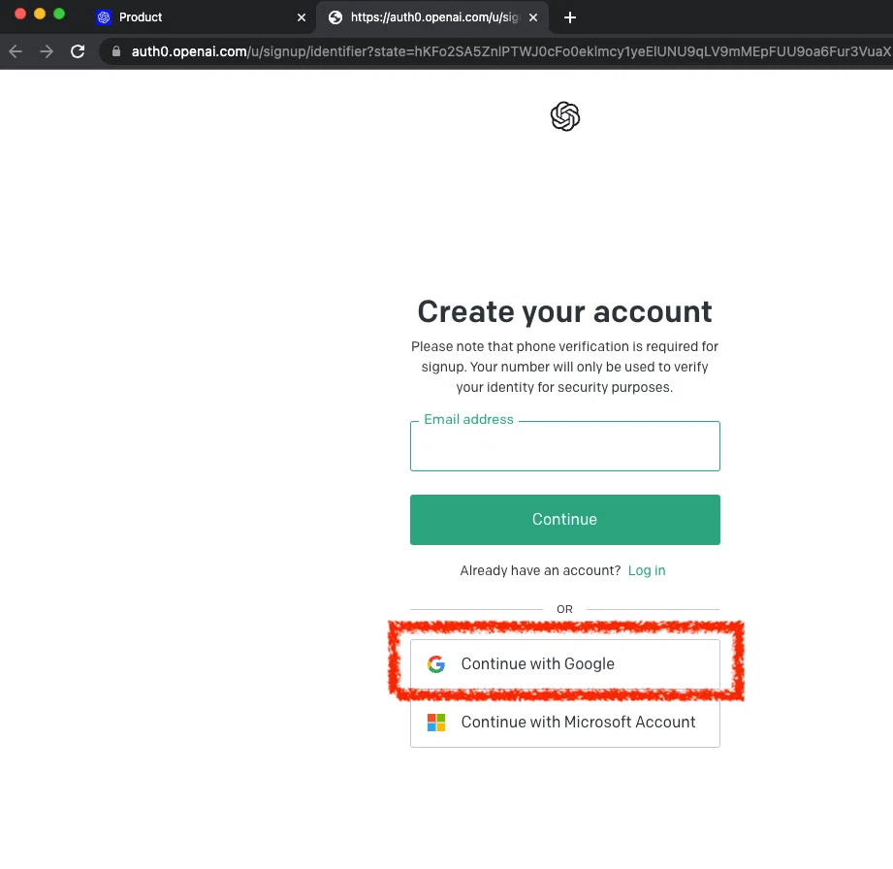Click the Microsoft logo icon
Viewport: 893px width, 869px height.
coord(436,722)
